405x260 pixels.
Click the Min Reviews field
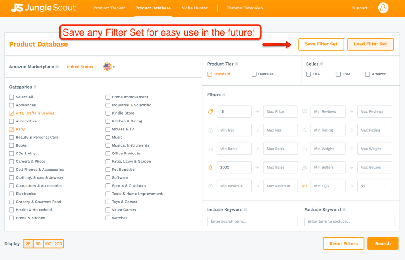tap(328, 112)
